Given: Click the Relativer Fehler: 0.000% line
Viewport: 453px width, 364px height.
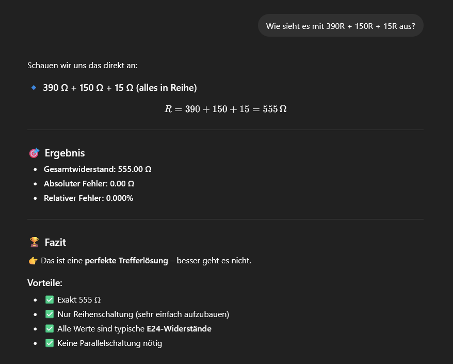Looking at the screenshot, I should [88, 198].
